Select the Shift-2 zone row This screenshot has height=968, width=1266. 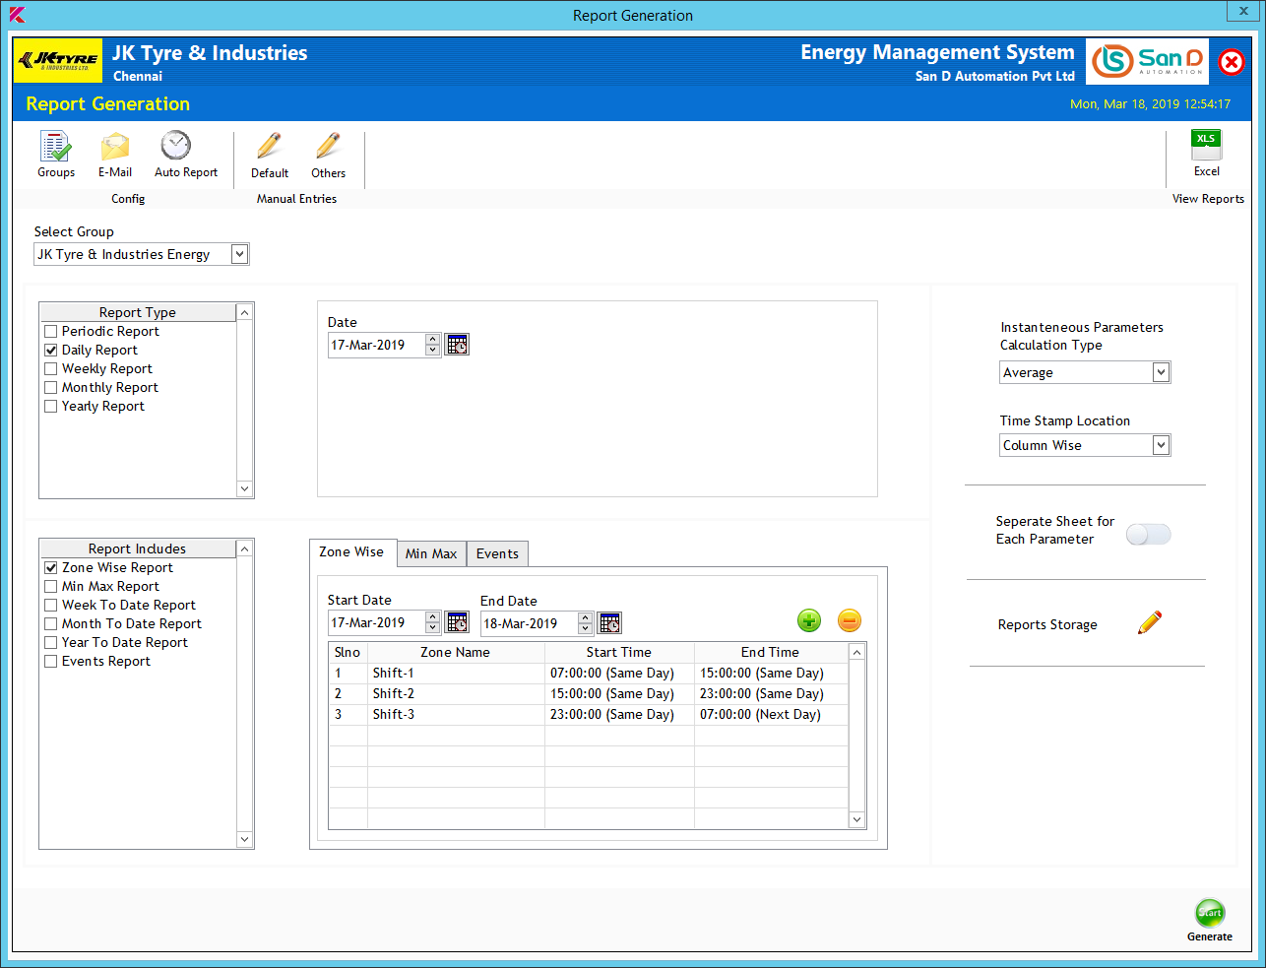589,694
